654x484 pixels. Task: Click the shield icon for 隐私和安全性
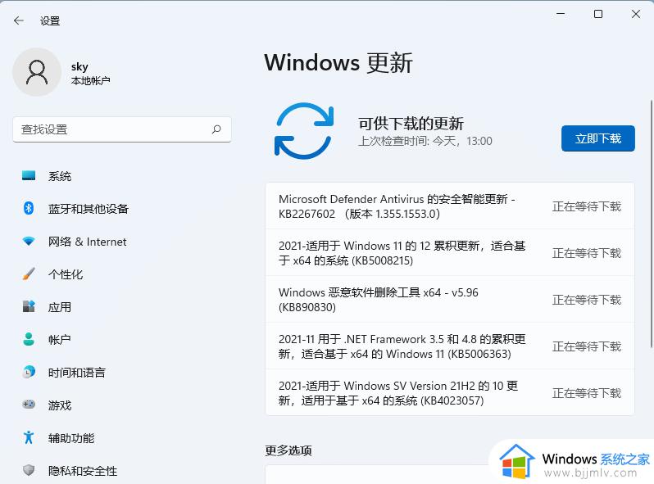coord(29,470)
